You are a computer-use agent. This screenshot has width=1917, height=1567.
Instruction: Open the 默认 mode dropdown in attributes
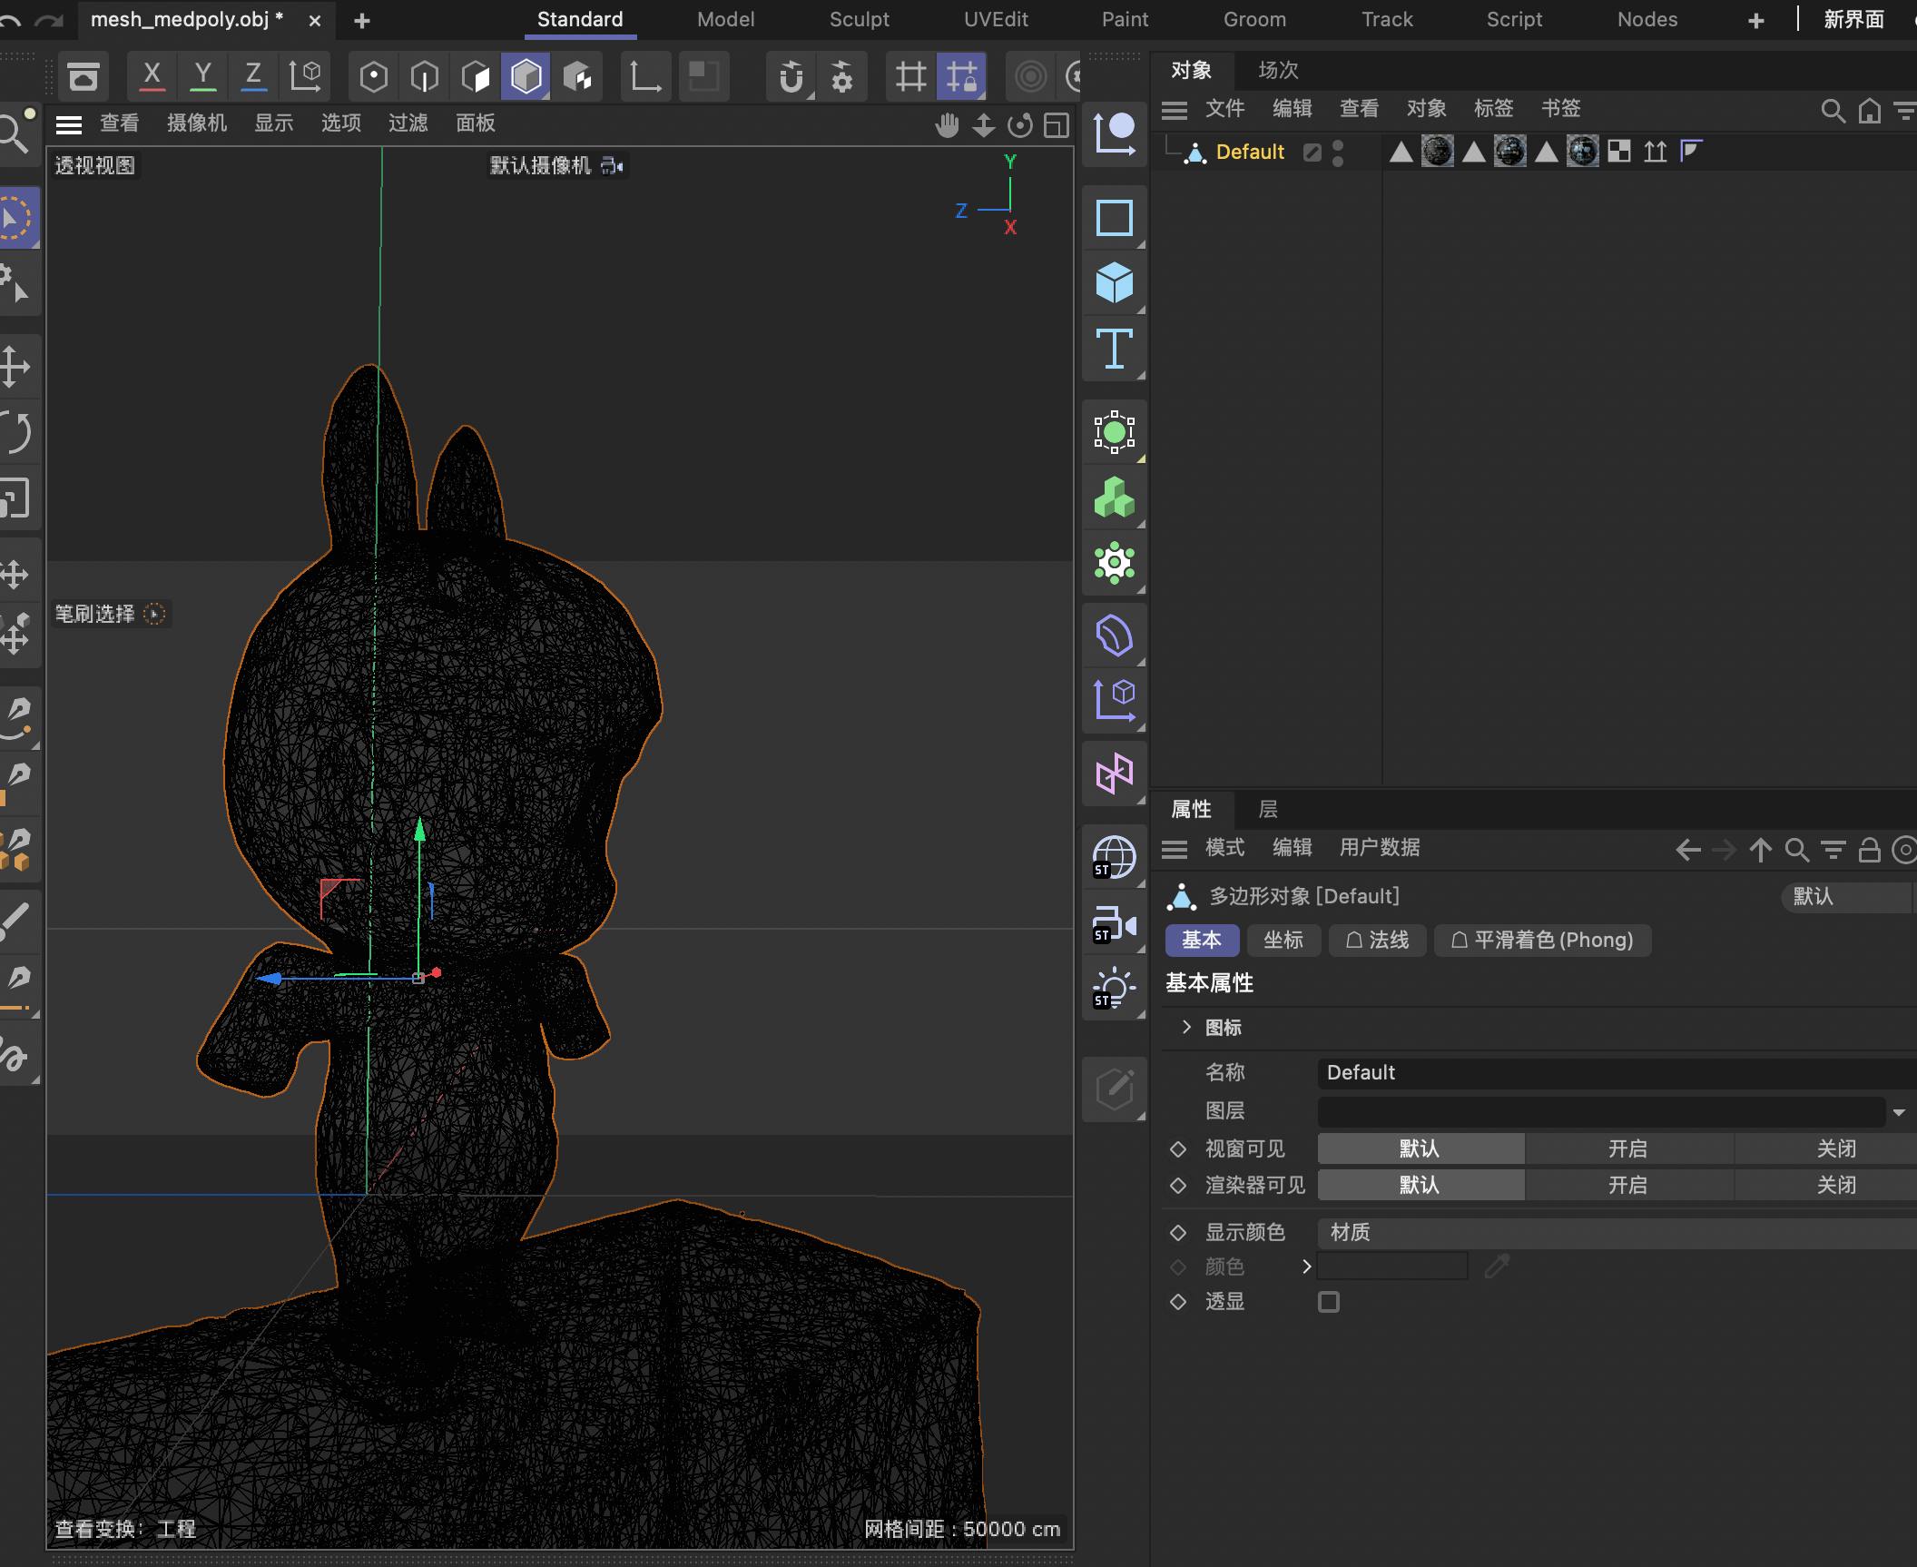pos(1847,897)
